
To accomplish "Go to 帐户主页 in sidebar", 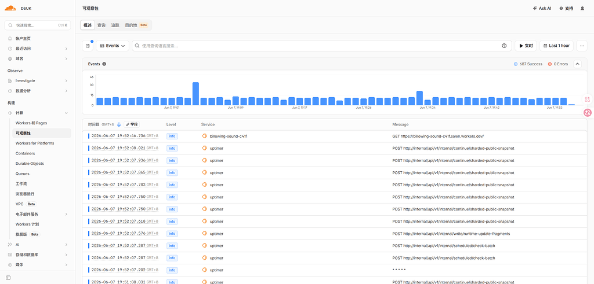I will point(23,39).
